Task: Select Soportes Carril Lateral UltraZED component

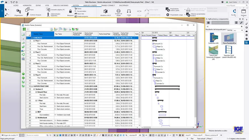Action: (x=229, y=52)
